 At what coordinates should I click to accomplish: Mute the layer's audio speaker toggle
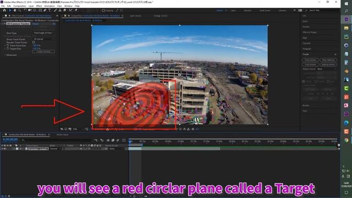click(x=5, y=148)
